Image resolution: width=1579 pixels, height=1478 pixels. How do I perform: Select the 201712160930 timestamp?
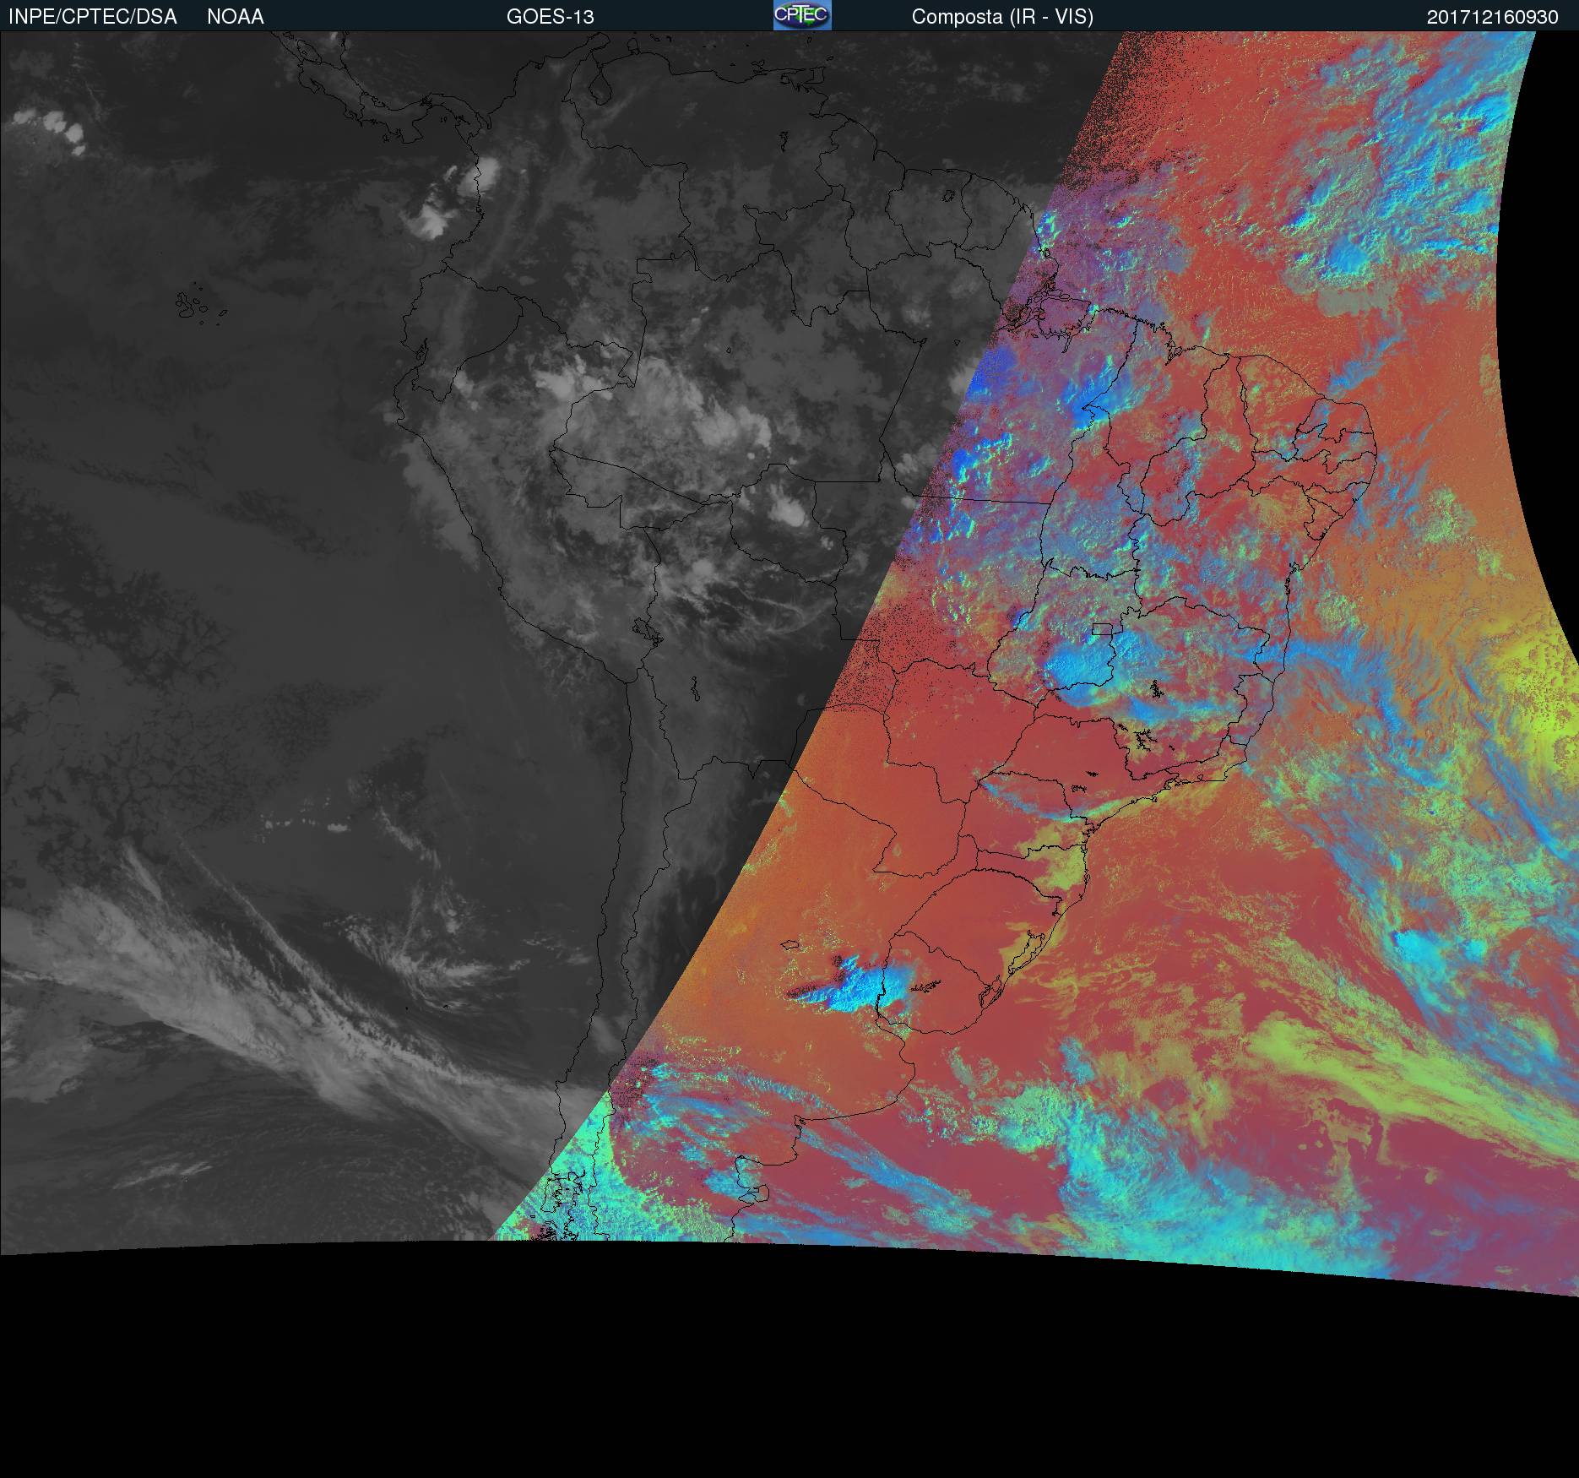click(x=1493, y=17)
